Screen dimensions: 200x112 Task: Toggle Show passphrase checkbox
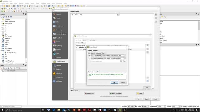122,61
